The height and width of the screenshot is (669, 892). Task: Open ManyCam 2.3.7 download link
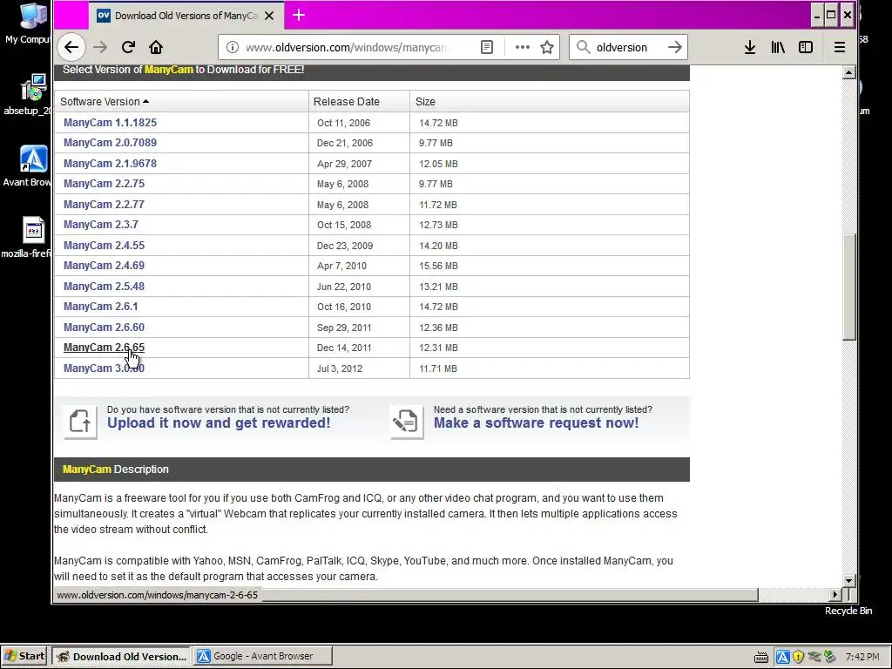tap(101, 225)
